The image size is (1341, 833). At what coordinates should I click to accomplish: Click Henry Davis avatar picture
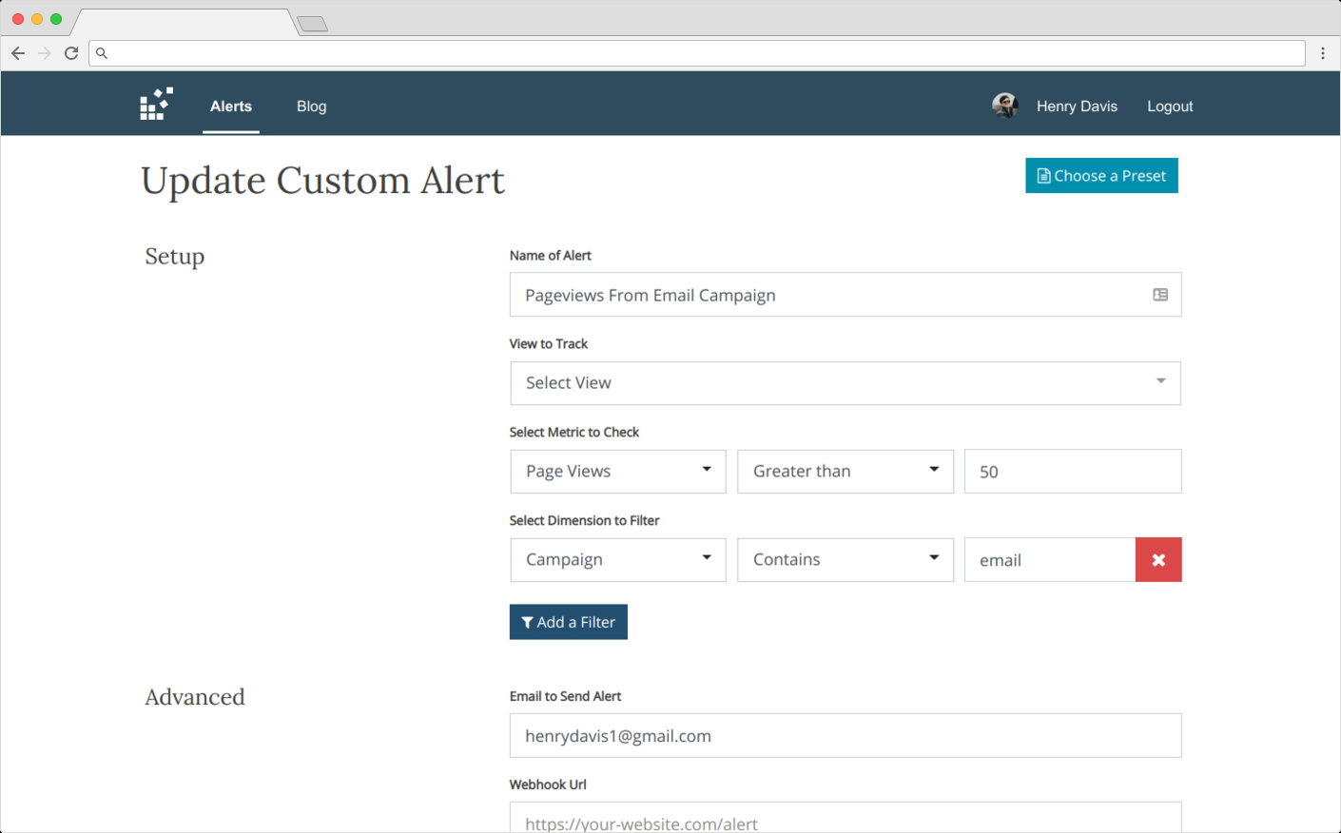[x=1004, y=106]
